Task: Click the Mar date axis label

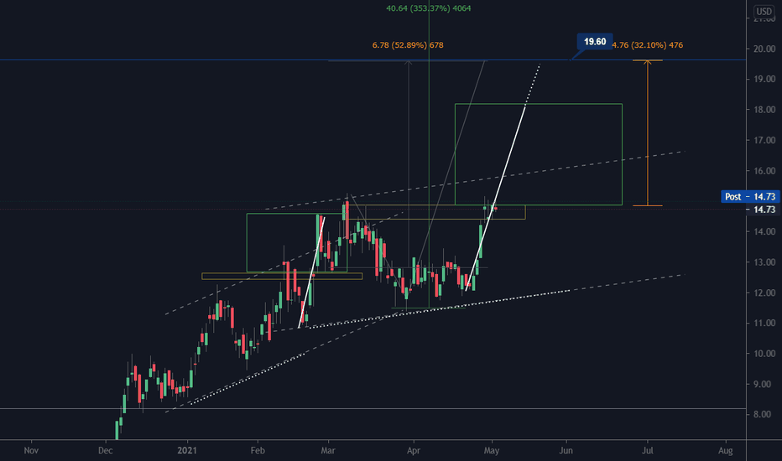Action: [328, 451]
